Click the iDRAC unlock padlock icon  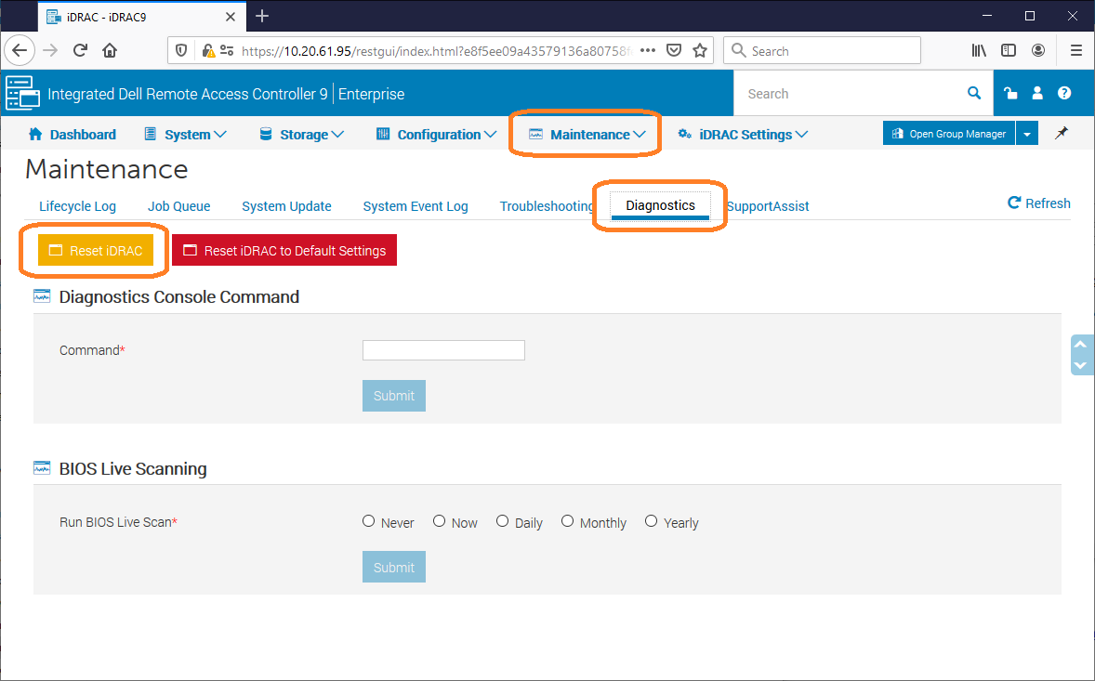coord(1010,94)
